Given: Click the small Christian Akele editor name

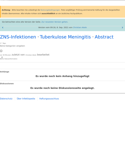Looking at the screenshot, I should pyautogui.click(x=31, y=55).
